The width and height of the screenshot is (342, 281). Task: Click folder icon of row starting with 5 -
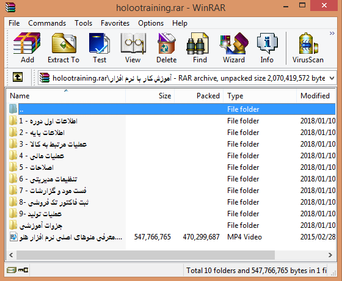coord(13,167)
